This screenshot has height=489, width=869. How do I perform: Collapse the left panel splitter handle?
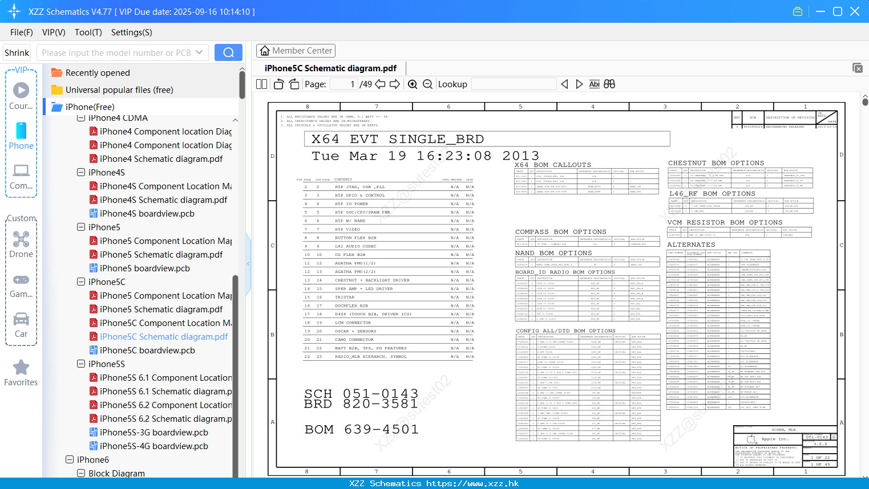[248, 263]
